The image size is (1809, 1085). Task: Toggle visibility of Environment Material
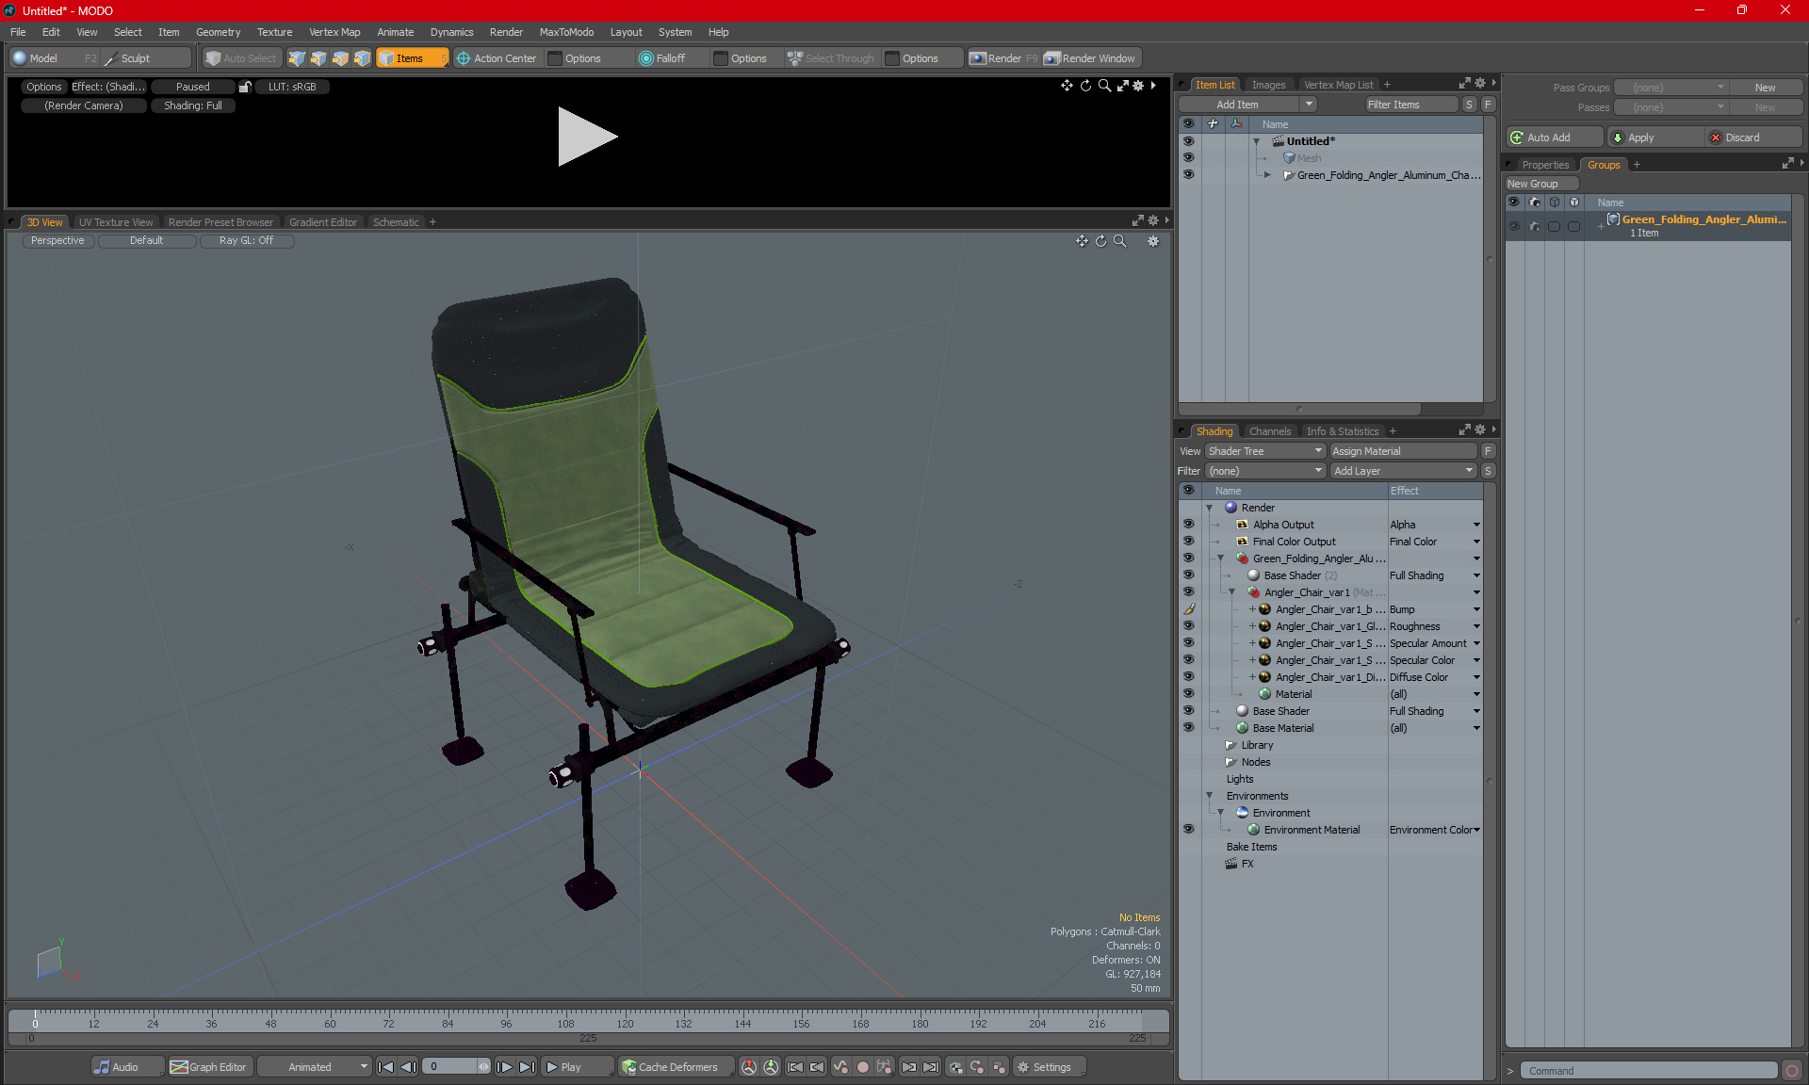click(x=1188, y=829)
